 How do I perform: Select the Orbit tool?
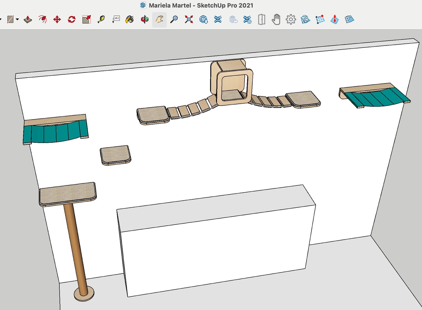click(x=145, y=19)
